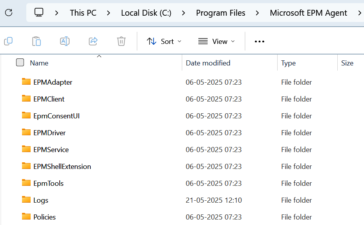Image resolution: width=364 pixels, height=225 pixels.
Task: Click the Logs date 21-05-2025 12:10
Action: (214, 200)
